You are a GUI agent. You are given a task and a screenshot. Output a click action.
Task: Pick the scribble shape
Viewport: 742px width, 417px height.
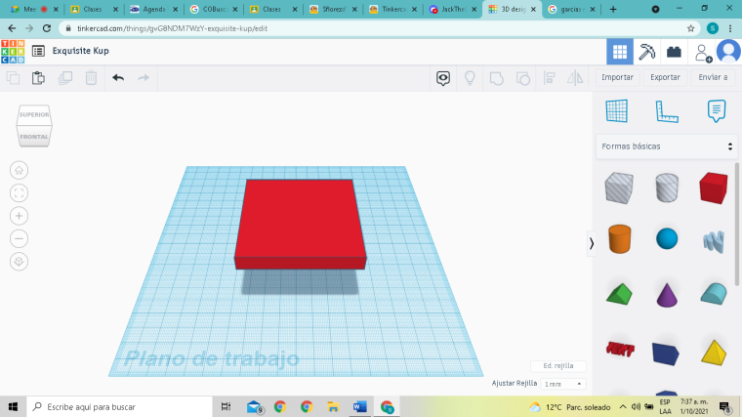[x=714, y=241]
